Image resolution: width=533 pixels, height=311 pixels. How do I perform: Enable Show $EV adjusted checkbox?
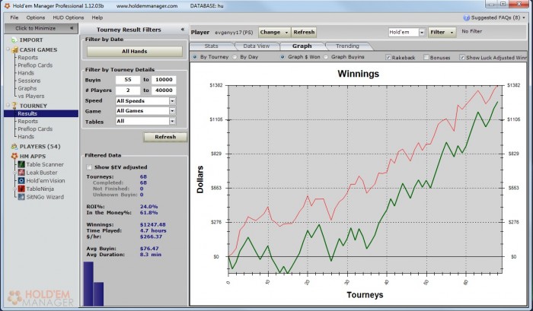pos(89,167)
